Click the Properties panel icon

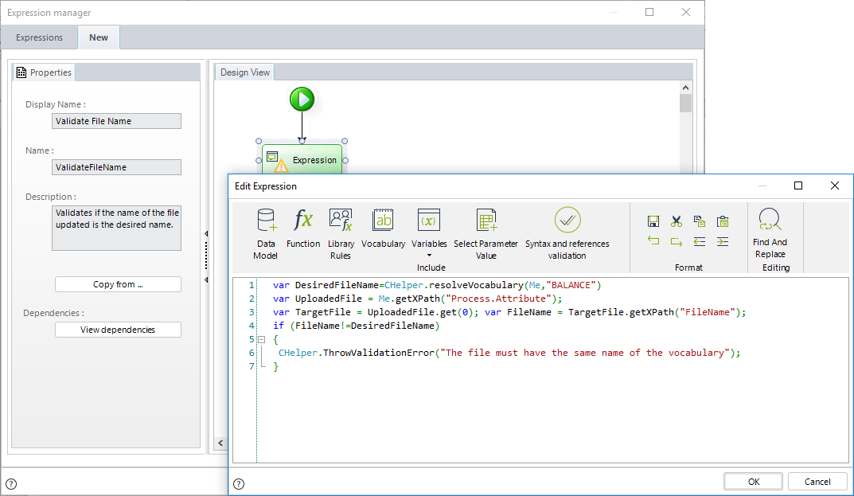21,72
